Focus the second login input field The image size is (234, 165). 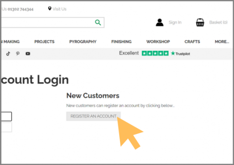[x=6, y=127]
